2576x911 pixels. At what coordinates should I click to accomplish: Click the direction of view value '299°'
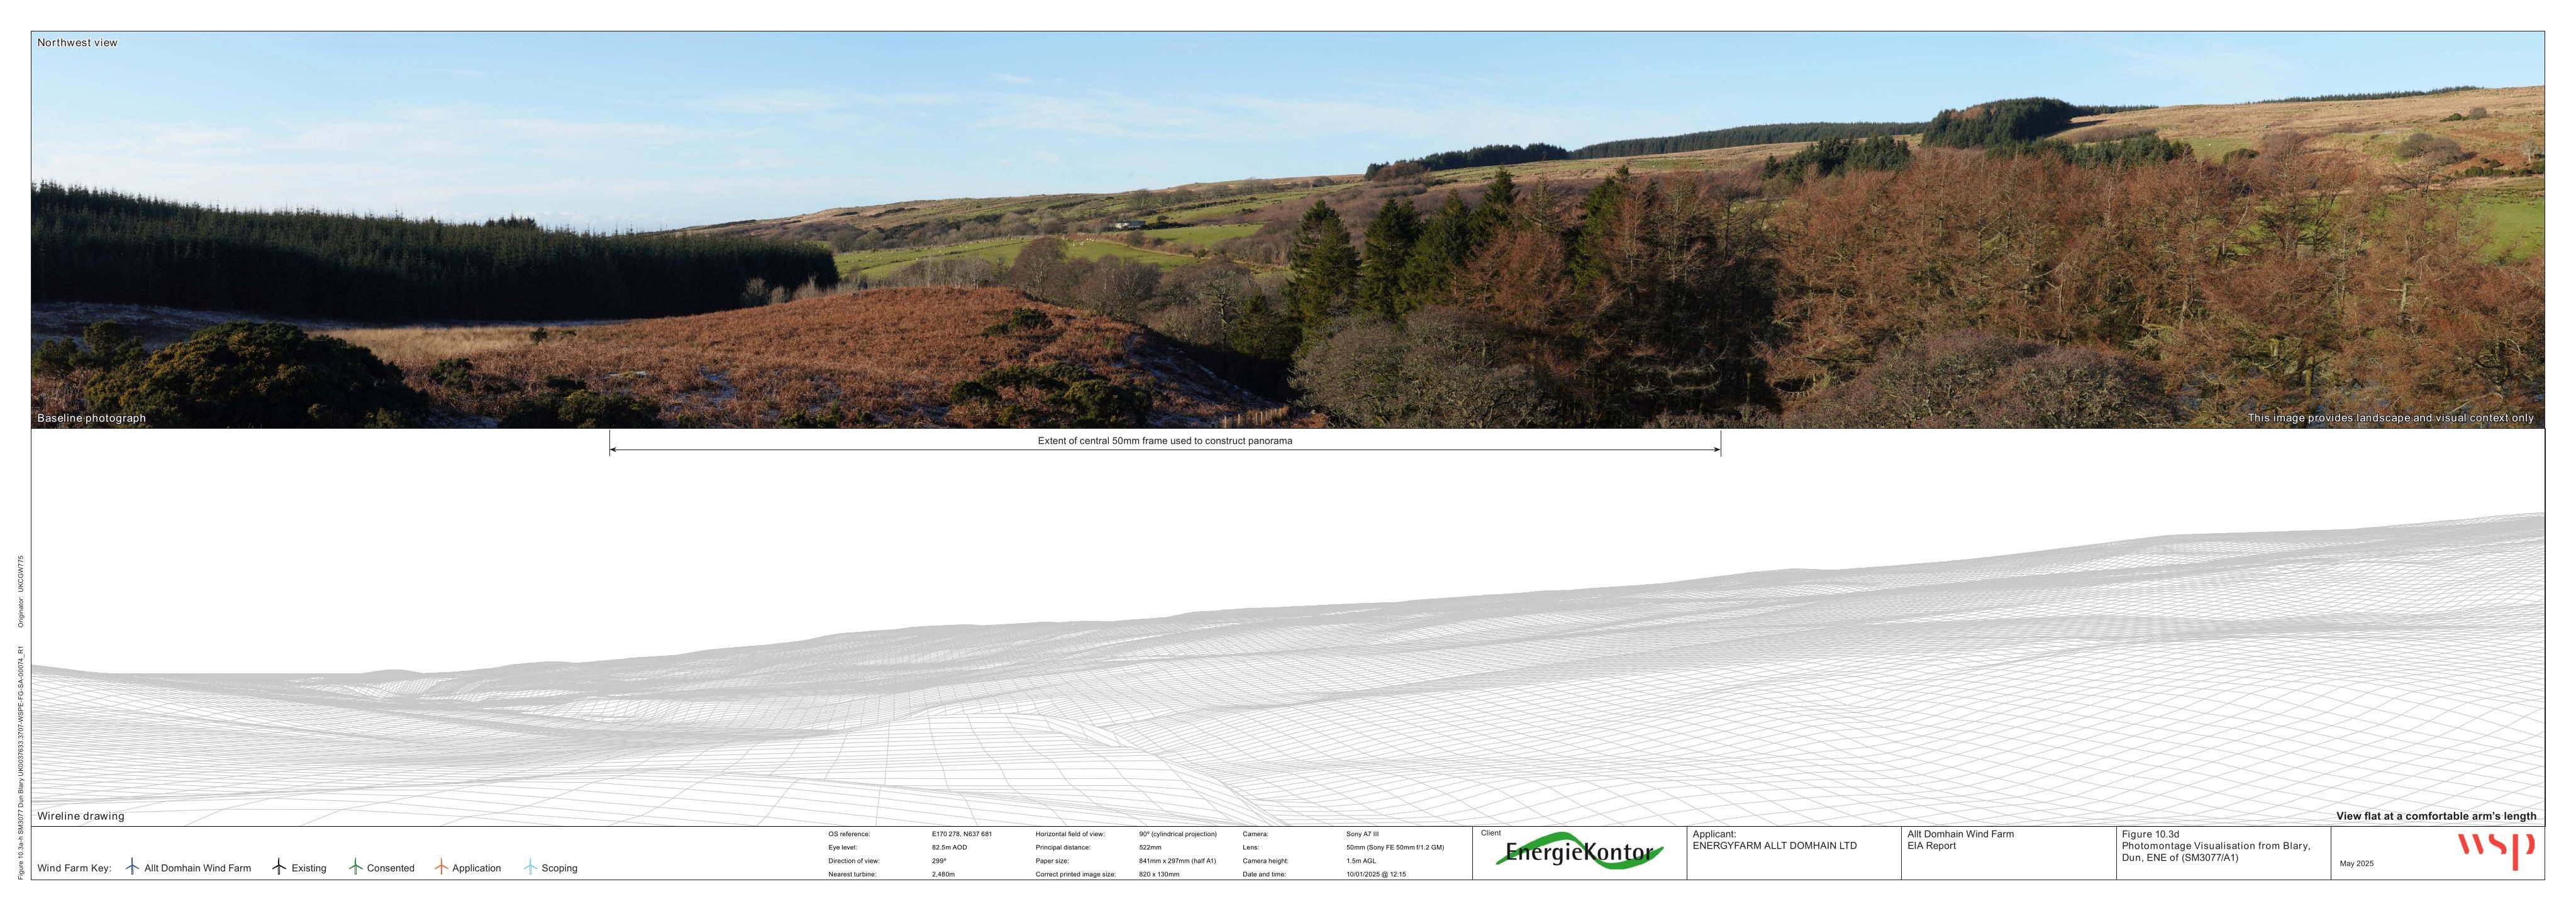coord(938,861)
